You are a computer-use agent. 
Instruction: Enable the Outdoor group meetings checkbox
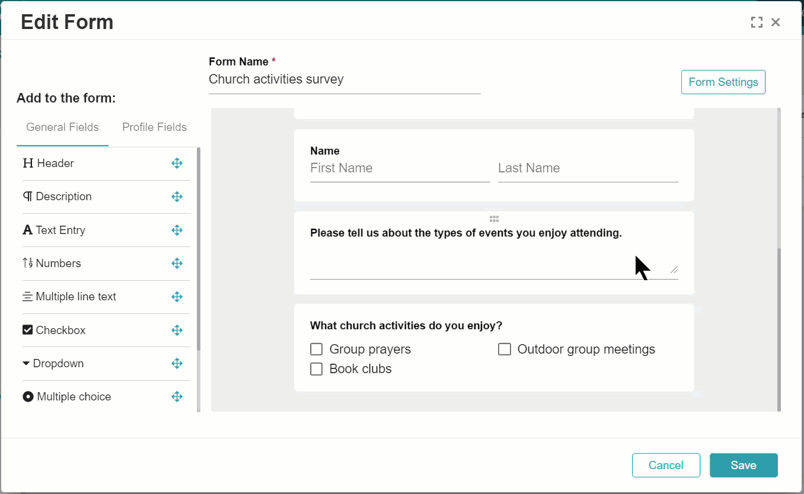[505, 349]
